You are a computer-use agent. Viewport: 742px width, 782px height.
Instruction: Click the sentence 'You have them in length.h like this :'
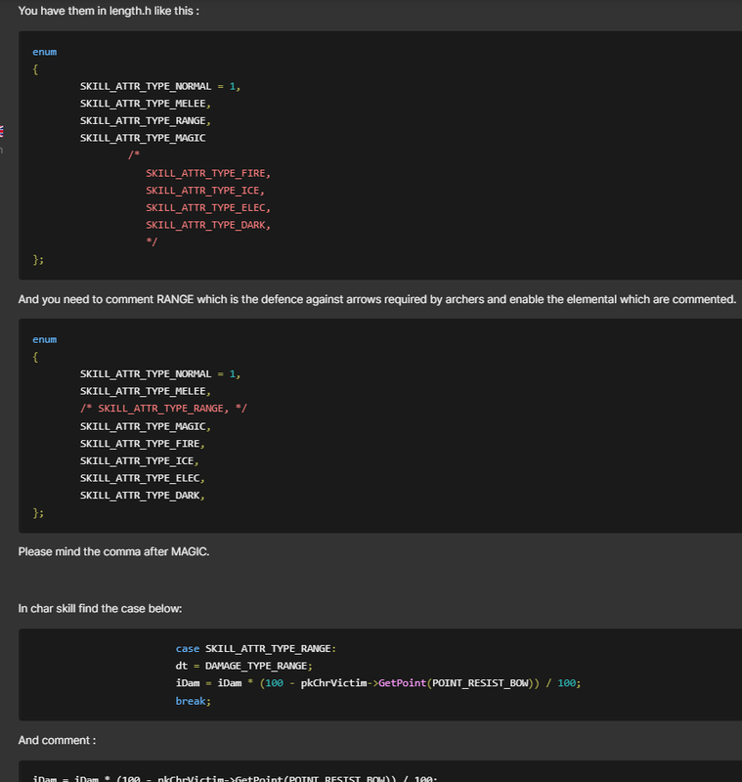(109, 11)
